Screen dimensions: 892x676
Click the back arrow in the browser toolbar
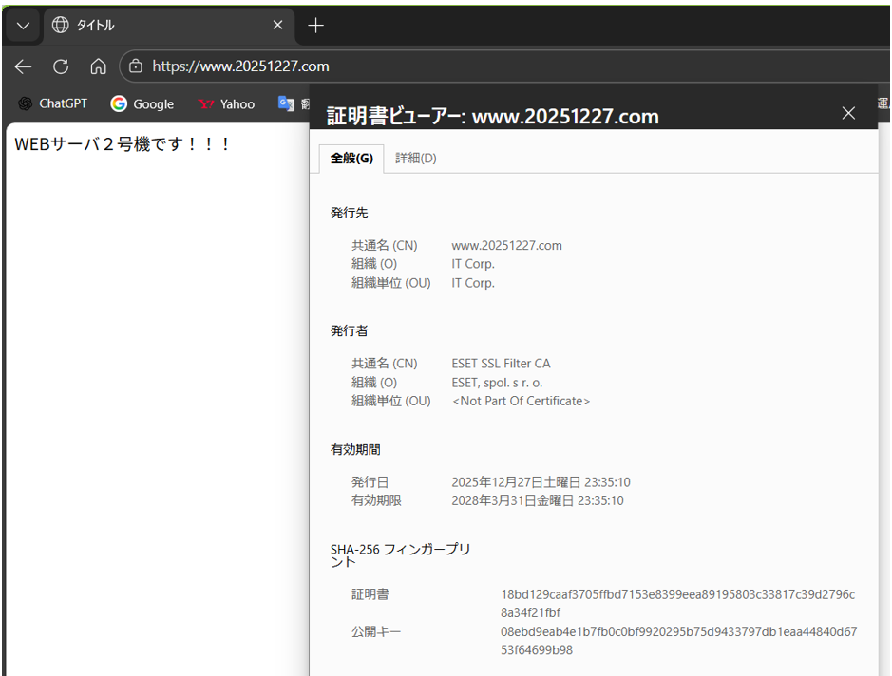point(23,66)
